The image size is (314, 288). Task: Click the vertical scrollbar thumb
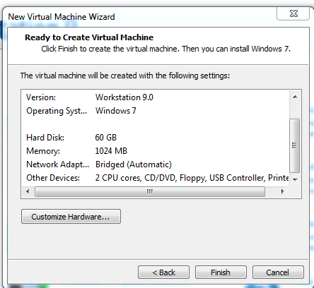pos(294,145)
